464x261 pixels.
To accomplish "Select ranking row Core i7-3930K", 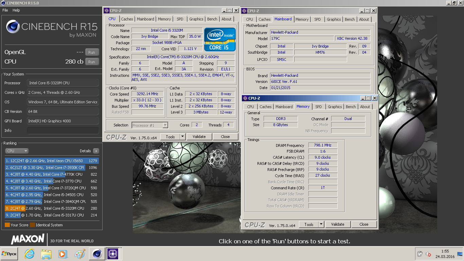I will pyautogui.click(x=51, y=168).
